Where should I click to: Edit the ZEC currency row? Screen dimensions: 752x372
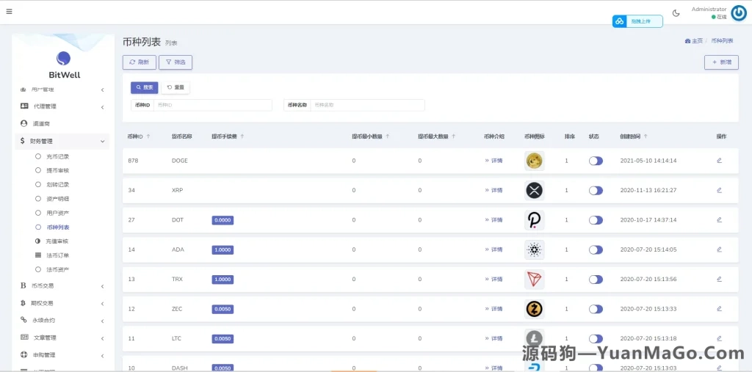[x=719, y=309]
